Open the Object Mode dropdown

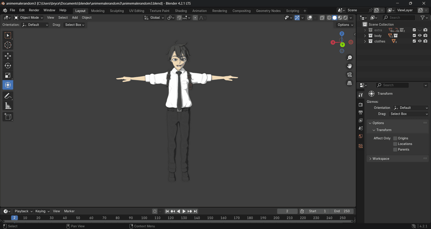(29, 18)
